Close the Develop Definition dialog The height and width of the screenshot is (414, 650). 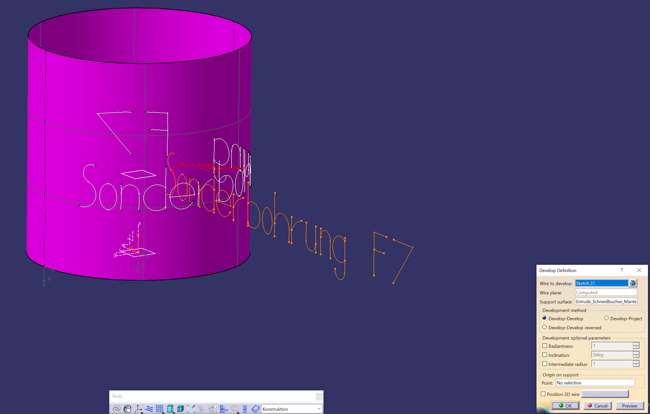point(639,270)
